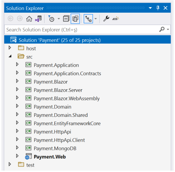Expand Payment.HttpApi project node
This screenshot has width=175, height=172.
pos(17,131)
